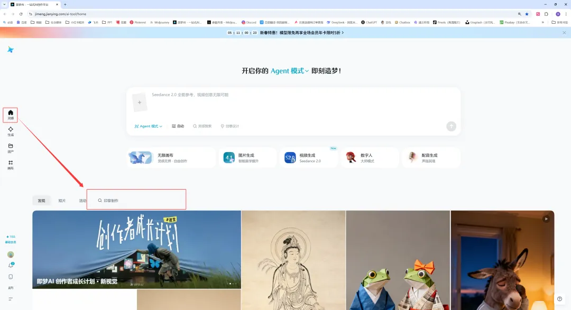This screenshot has height=310, width=571.
Task: Select the 发现 tab
Action: (42, 201)
